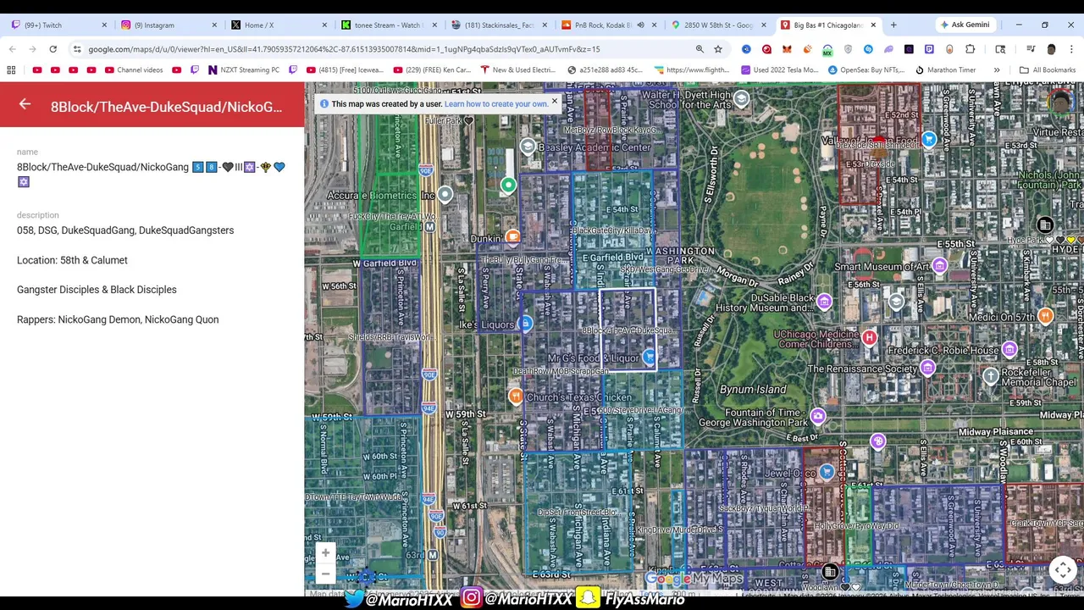Open the browser zoom magnifier icon
Screen dimensions: 1084x610
pos(700,49)
